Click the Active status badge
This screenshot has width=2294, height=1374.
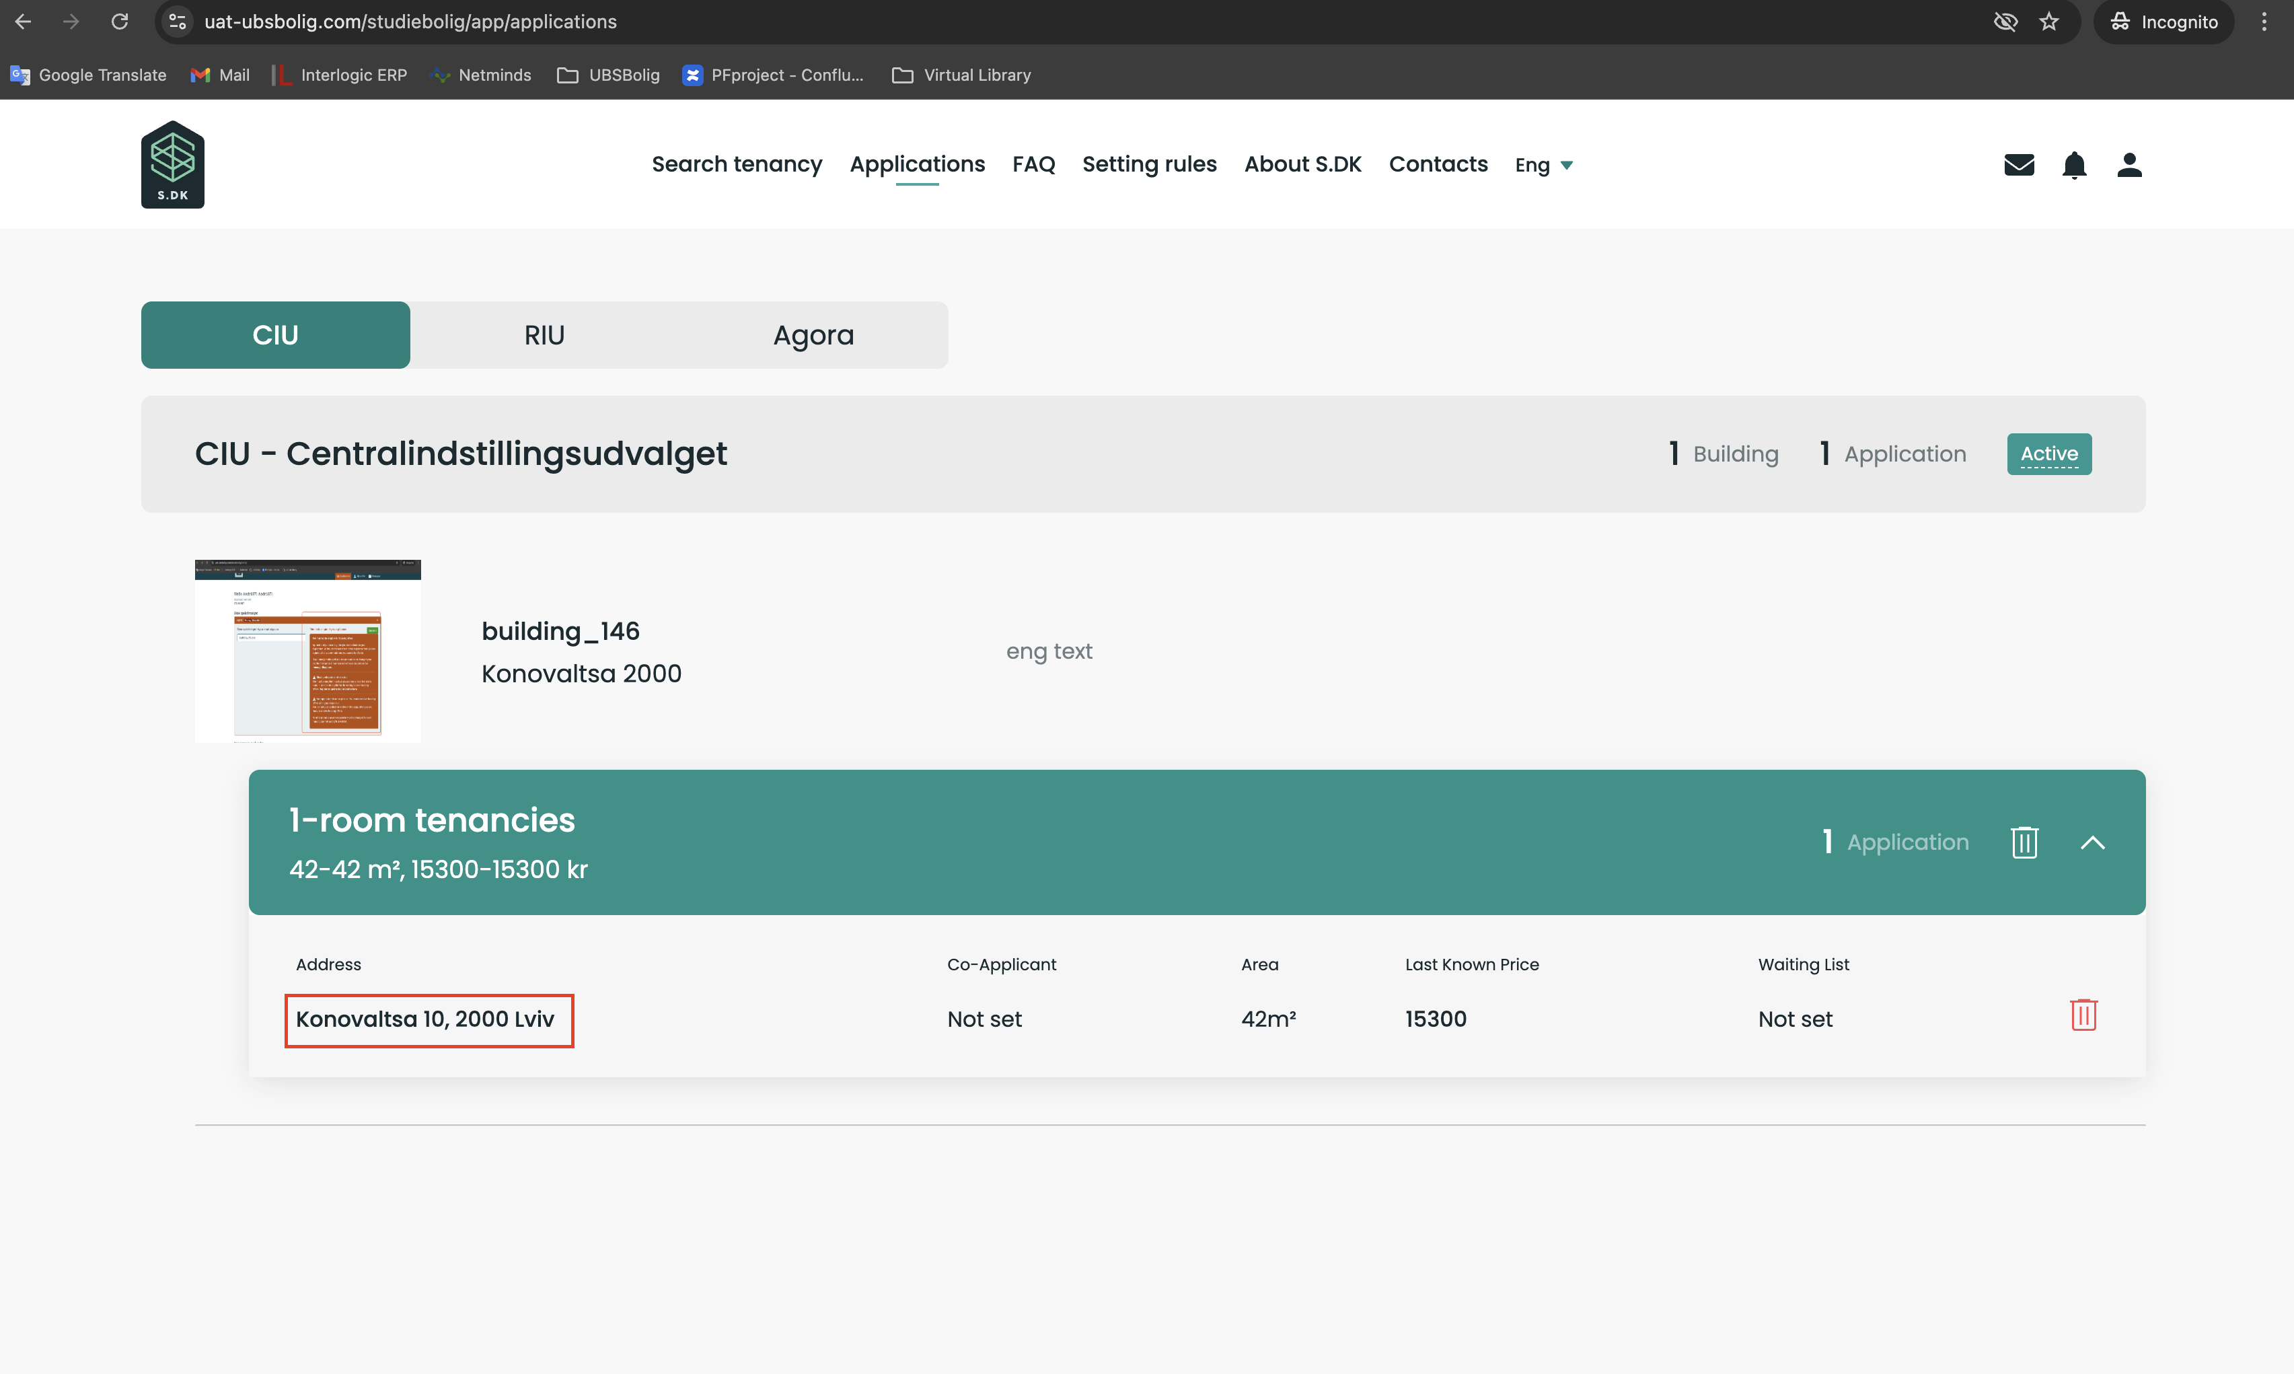(x=2048, y=454)
